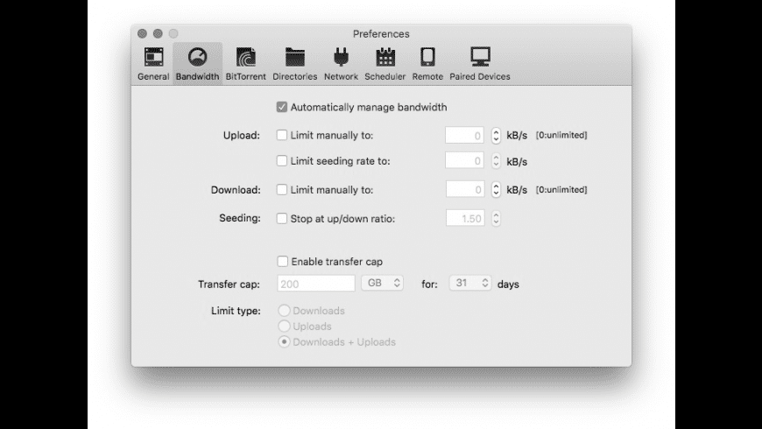The width and height of the screenshot is (762, 429).
Task: Select the Uploads limit type radio
Action: click(284, 326)
